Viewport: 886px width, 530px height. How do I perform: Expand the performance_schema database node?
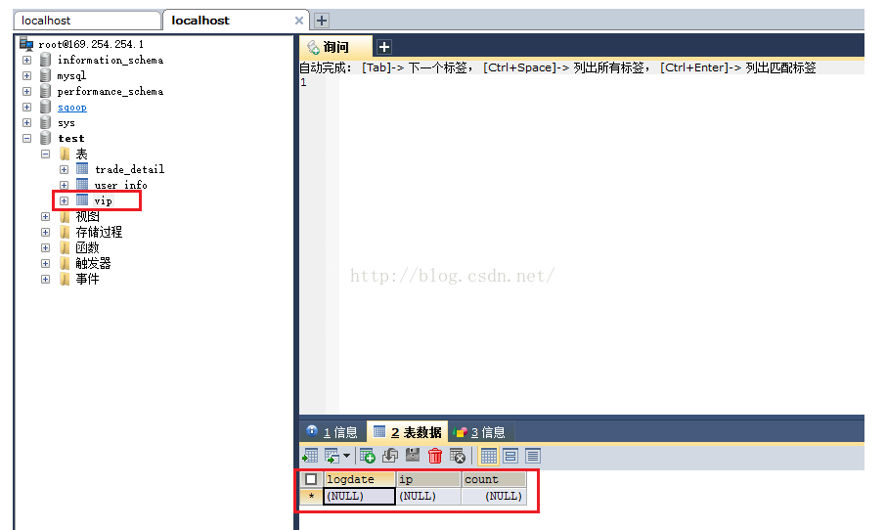tap(27, 91)
